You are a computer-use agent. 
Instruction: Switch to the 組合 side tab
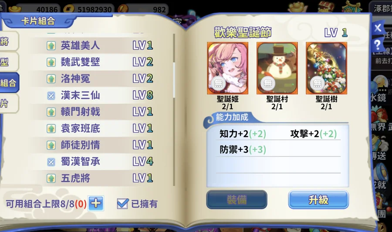pyautogui.click(x=9, y=83)
